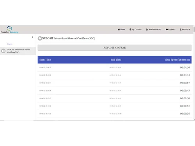Click the end time in the 00:00:50 row
This screenshot has width=195, height=146.
tap(115, 99)
